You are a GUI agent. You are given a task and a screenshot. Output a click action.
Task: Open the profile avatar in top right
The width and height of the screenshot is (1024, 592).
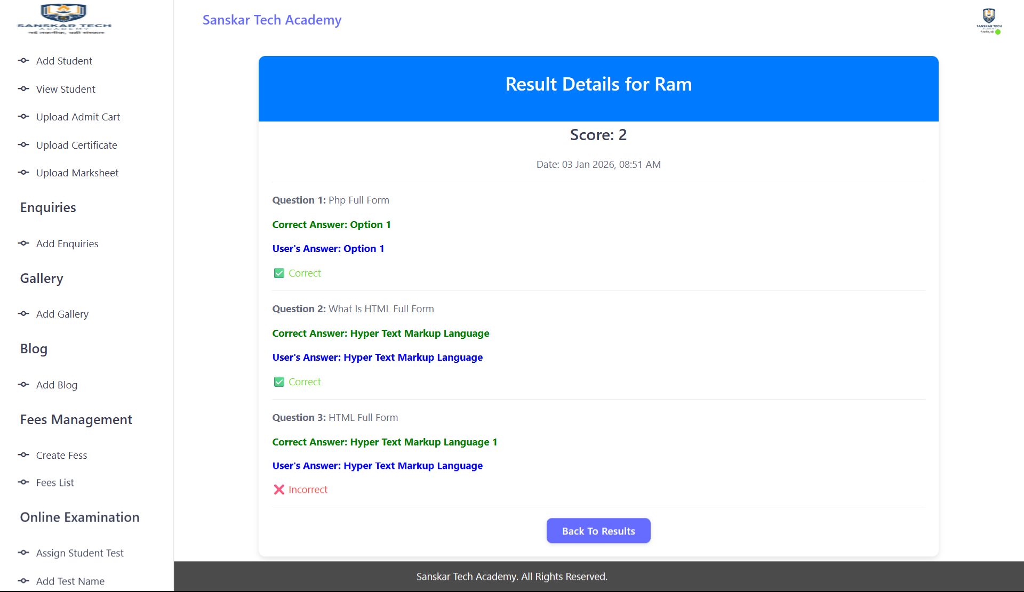[989, 21]
